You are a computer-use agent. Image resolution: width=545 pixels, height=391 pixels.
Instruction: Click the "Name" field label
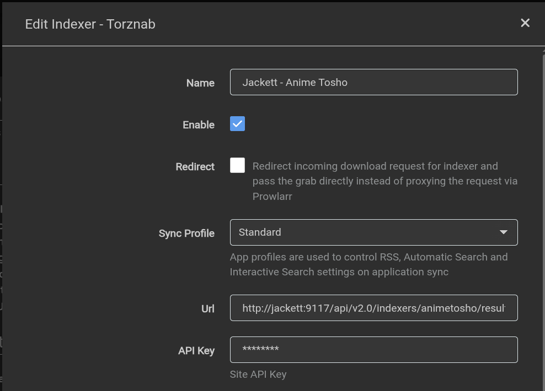pos(200,83)
